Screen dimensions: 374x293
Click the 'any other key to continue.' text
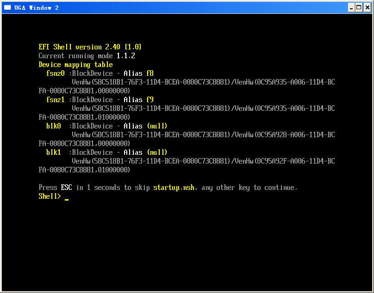point(249,188)
